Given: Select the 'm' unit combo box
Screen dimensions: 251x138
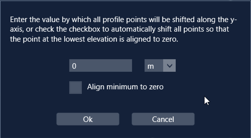Looking at the screenshot, I should coord(160,65).
